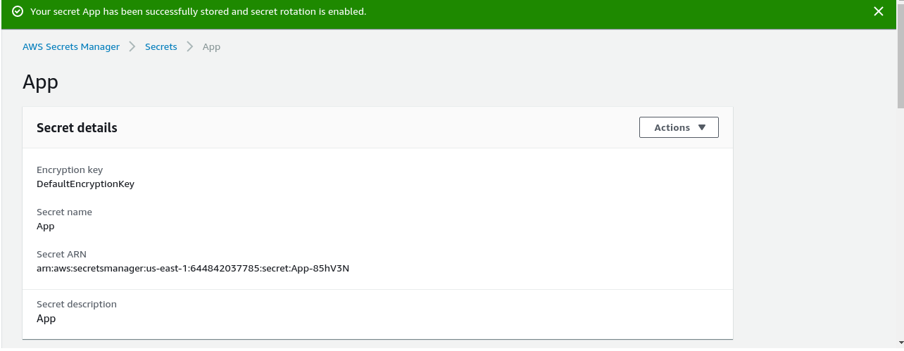Click the Secret description field label
Viewport: 904px width, 351px height.
tap(77, 305)
